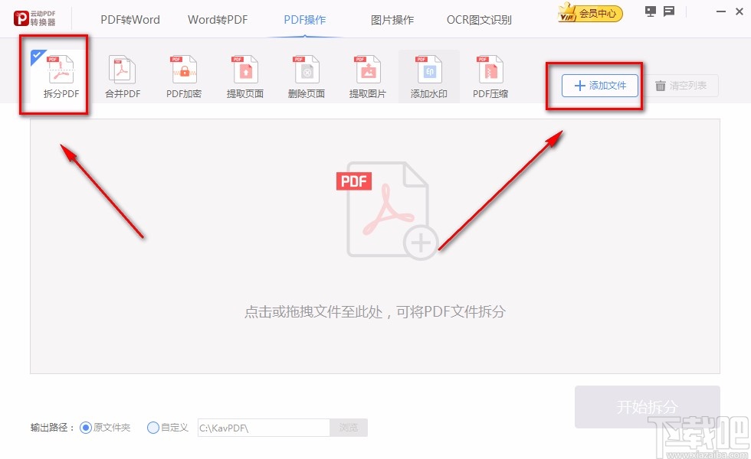Select the 提取图片 (Extract Images) tool
Screen dimensions: 751x459
[367, 74]
